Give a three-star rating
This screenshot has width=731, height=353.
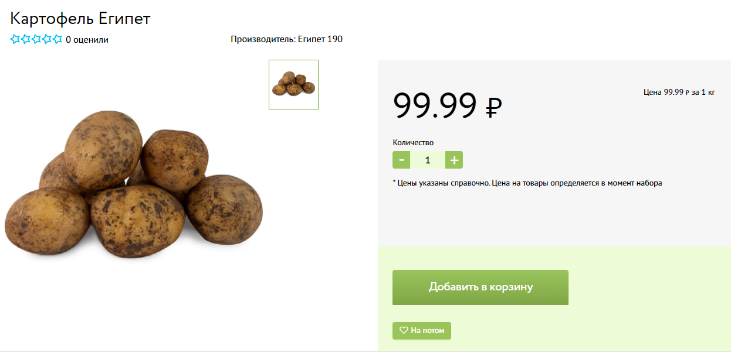tap(36, 39)
